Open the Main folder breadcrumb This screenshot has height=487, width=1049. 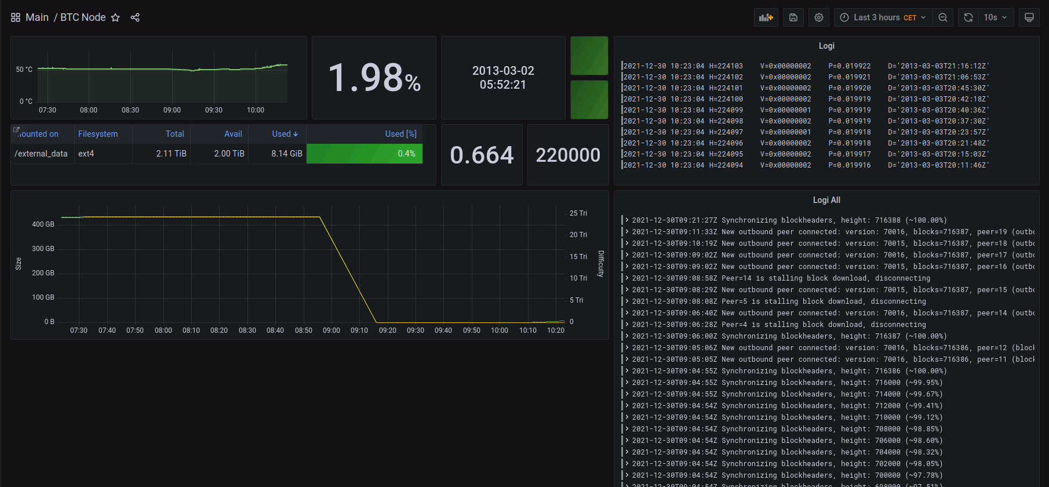click(37, 17)
